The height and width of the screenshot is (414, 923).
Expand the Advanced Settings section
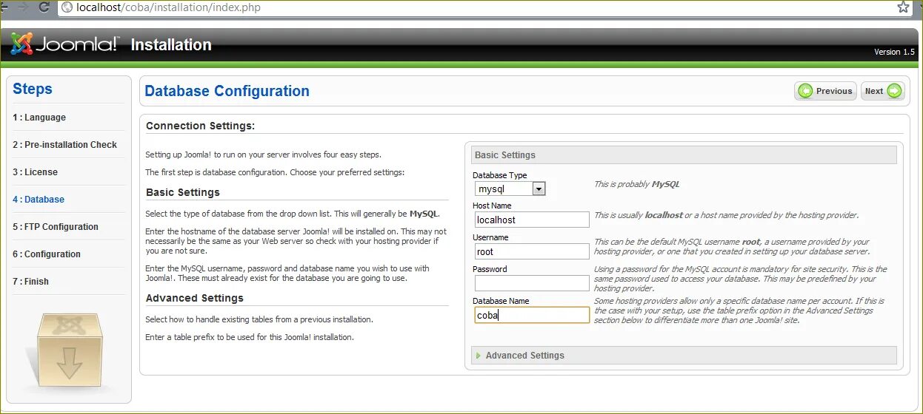pyautogui.click(x=684, y=356)
